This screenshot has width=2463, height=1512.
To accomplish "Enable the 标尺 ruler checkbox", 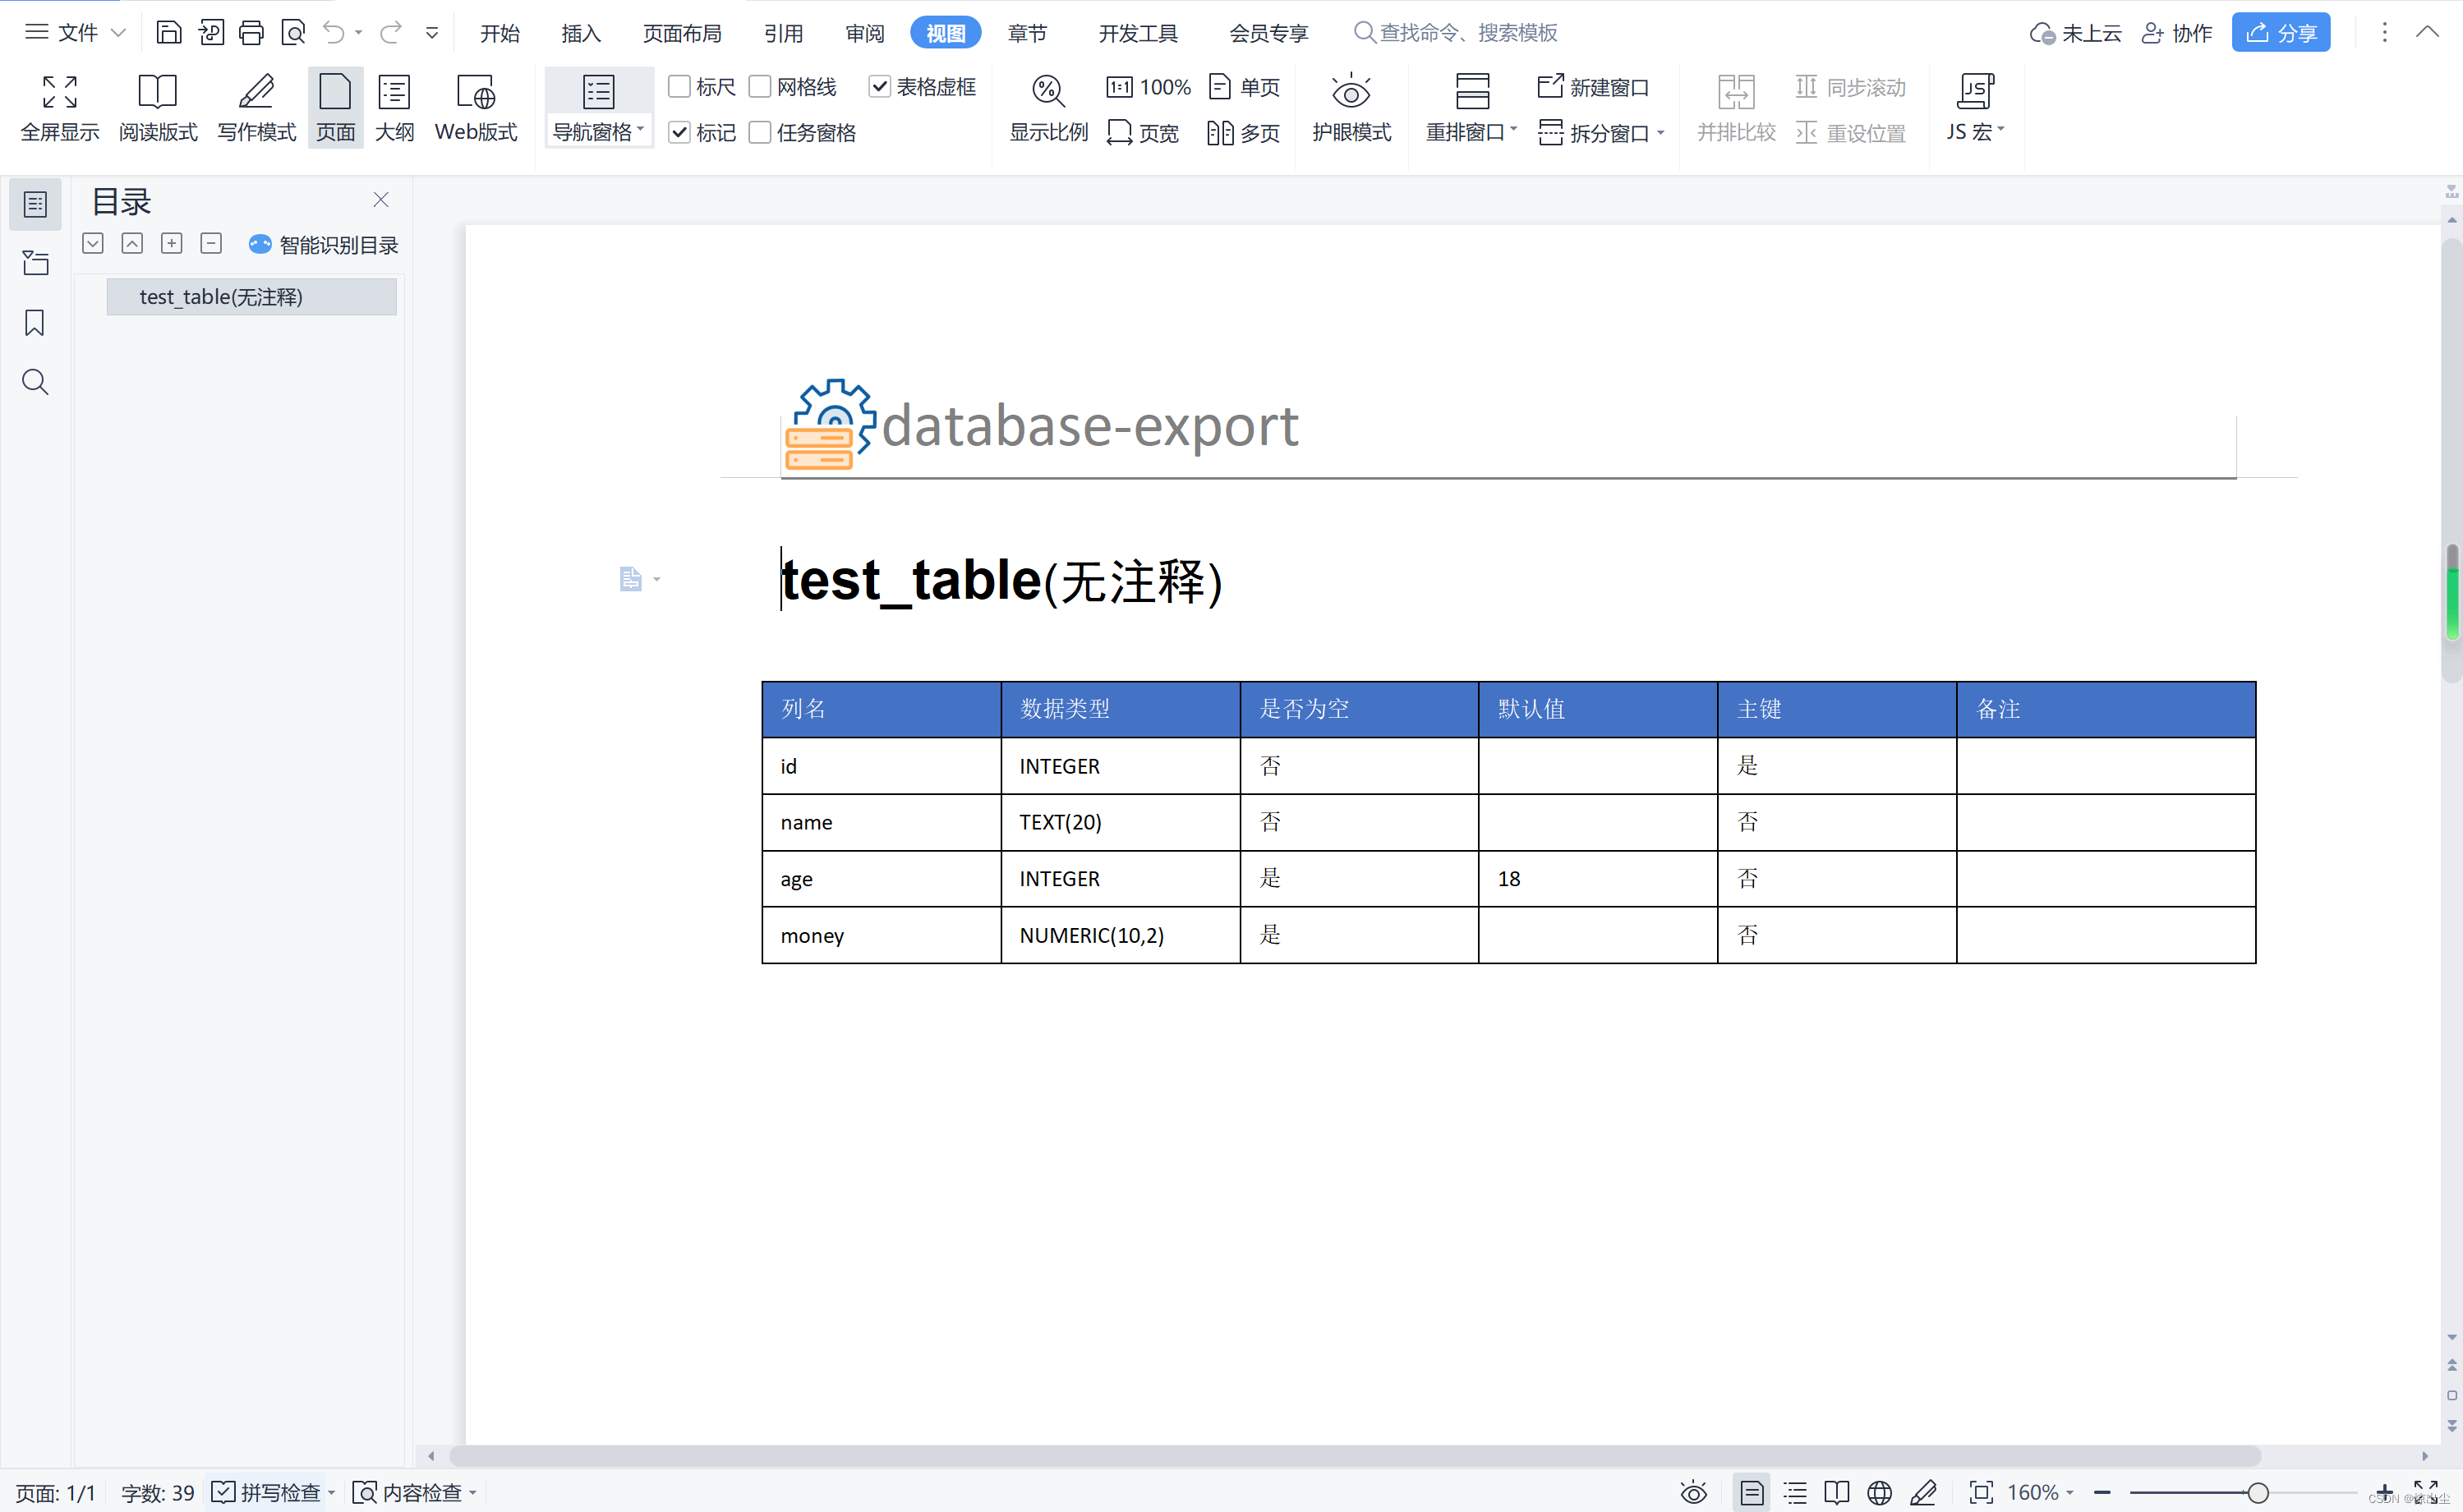I will click(682, 87).
